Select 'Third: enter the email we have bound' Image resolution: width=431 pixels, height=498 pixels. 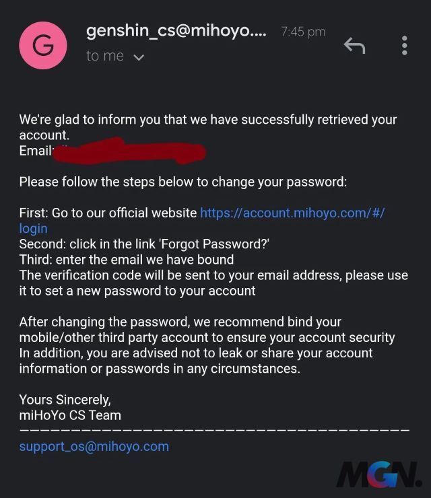(x=127, y=260)
